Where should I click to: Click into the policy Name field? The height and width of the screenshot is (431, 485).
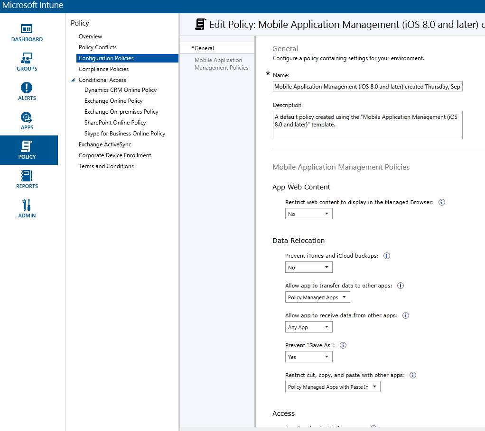coord(367,87)
